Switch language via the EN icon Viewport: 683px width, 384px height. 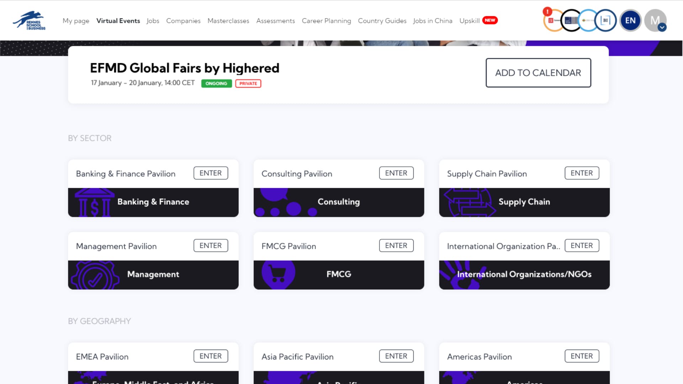point(630,21)
